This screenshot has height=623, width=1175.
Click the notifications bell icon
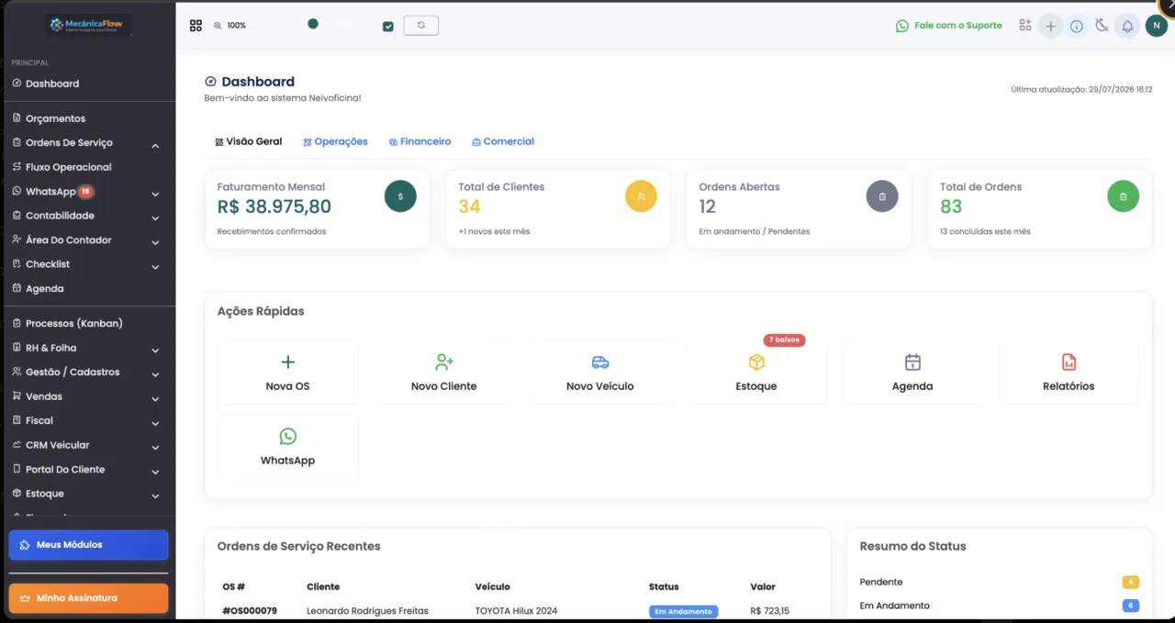coord(1127,26)
